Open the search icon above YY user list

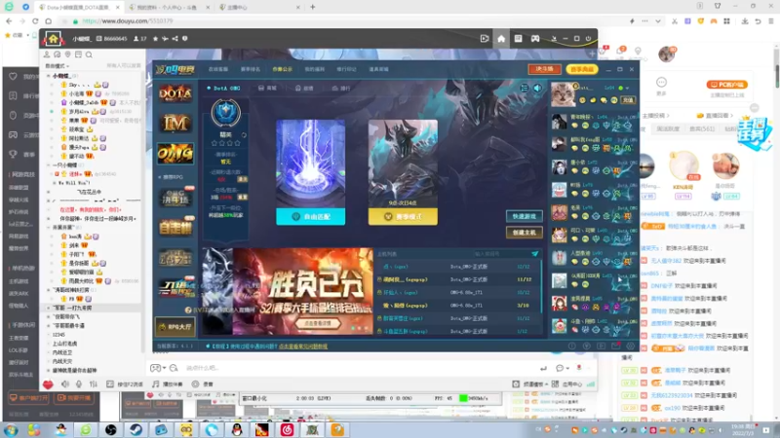(89, 55)
